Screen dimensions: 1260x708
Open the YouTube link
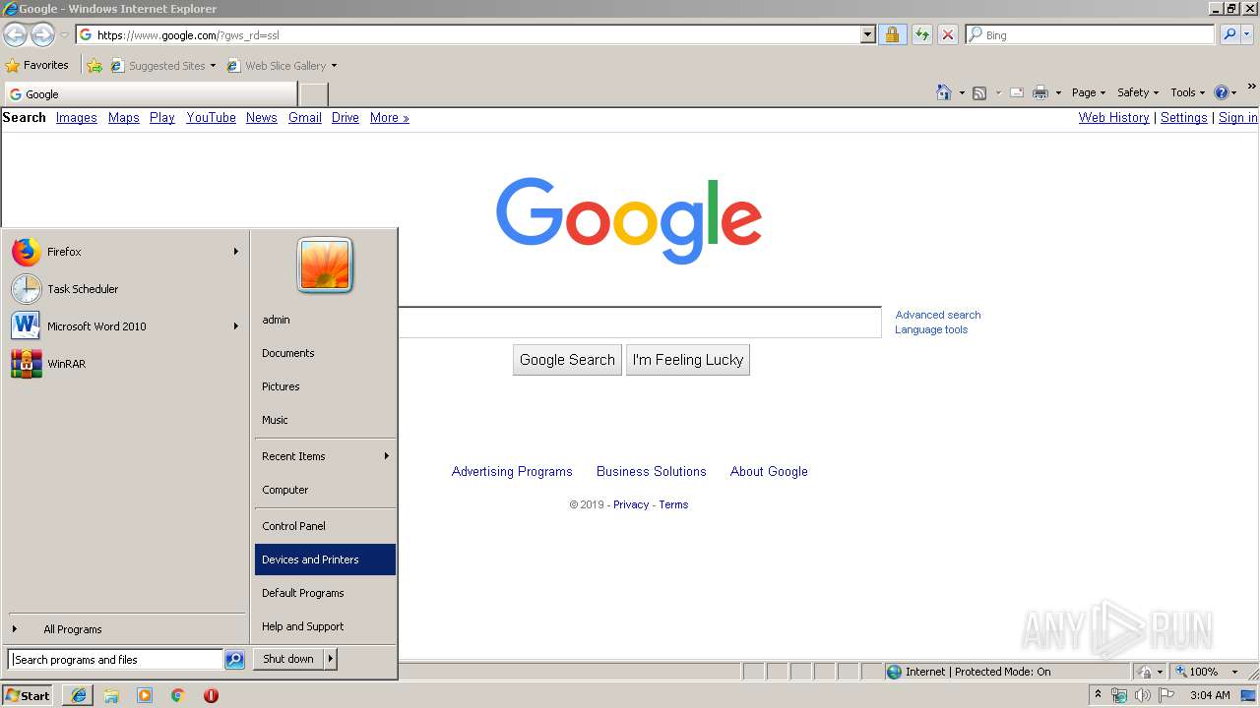(x=211, y=117)
